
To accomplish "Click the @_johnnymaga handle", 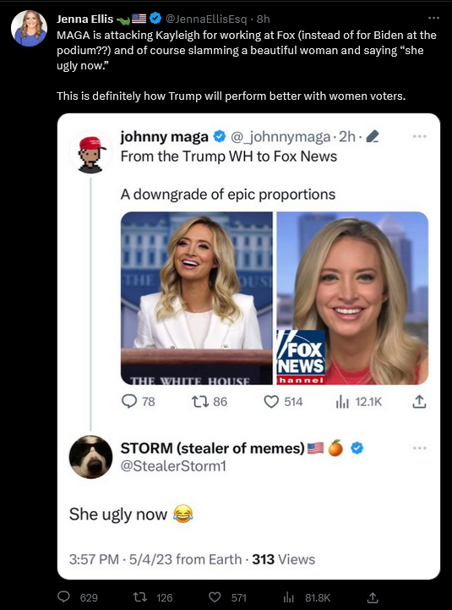I will 280,136.
